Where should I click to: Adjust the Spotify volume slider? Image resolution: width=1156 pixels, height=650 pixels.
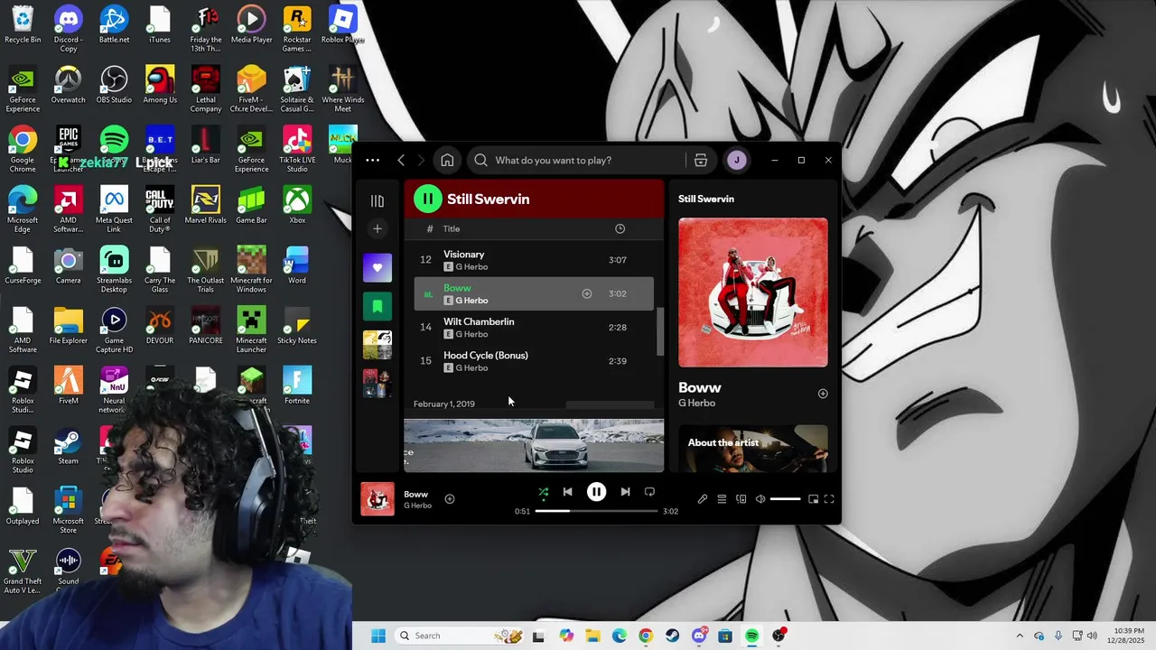785,499
